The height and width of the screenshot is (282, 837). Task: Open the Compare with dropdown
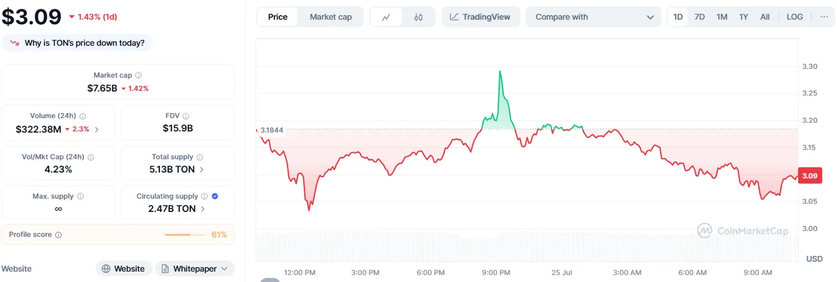[594, 17]
